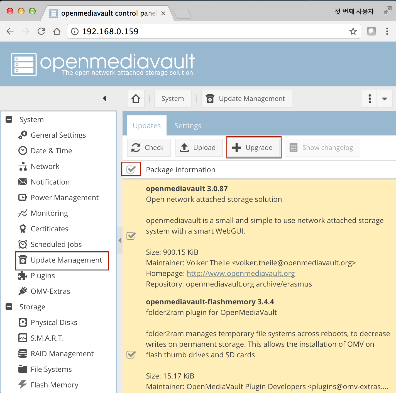Open the Notification envelope icon

coord(23,182)
